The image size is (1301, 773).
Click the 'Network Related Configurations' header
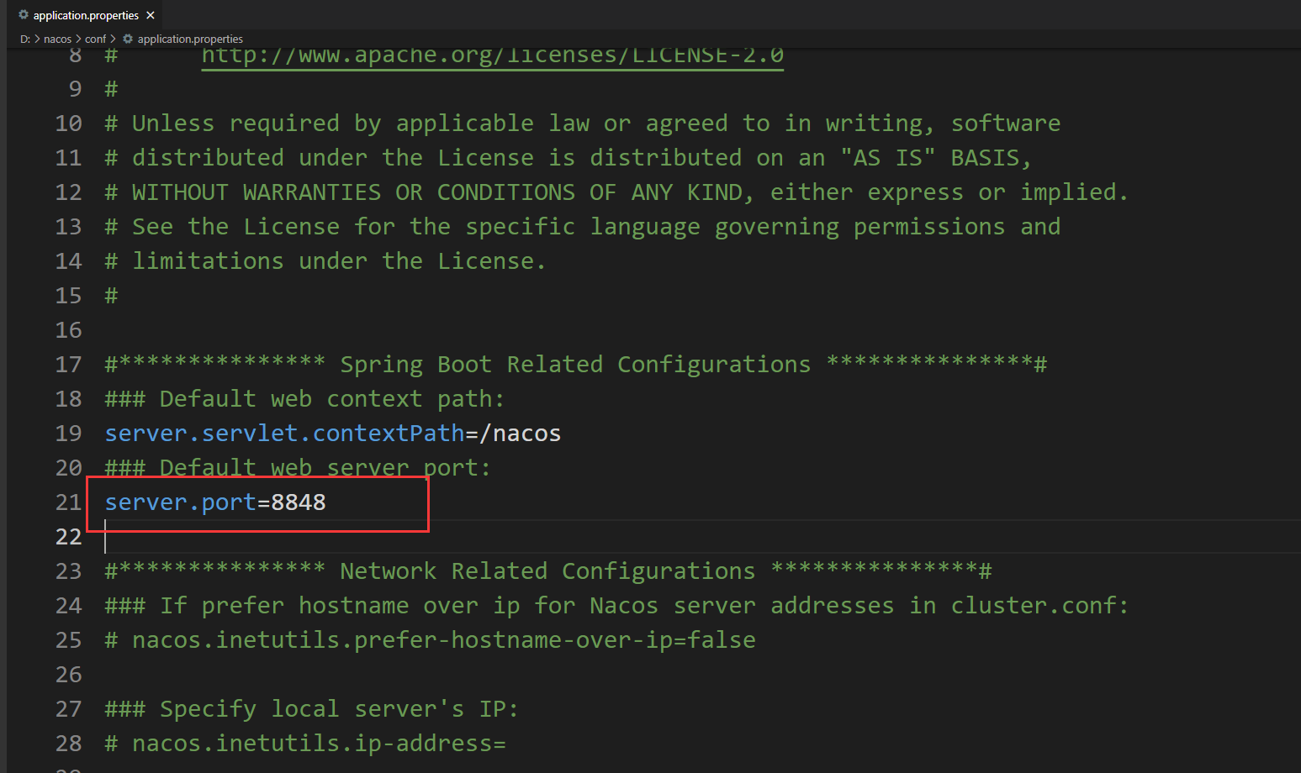point(547,571)
